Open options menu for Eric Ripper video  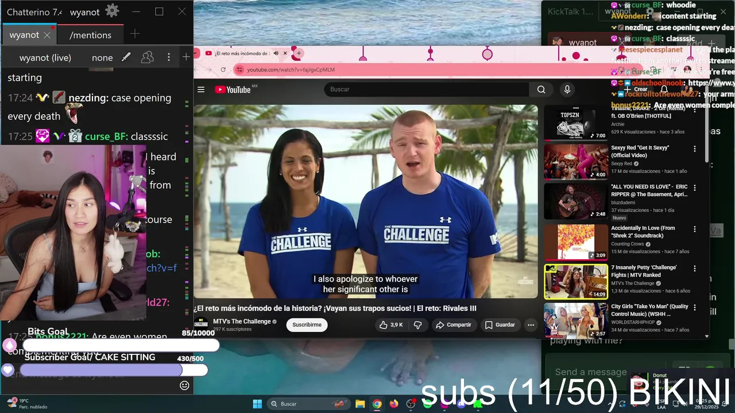[694, 188]
